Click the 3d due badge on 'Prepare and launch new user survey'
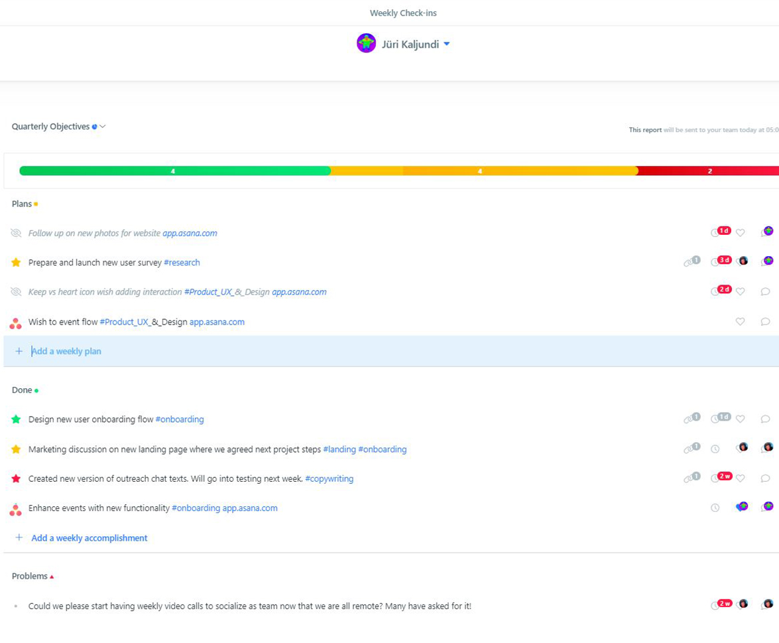779x643 pixels. (x=725, y=260)
